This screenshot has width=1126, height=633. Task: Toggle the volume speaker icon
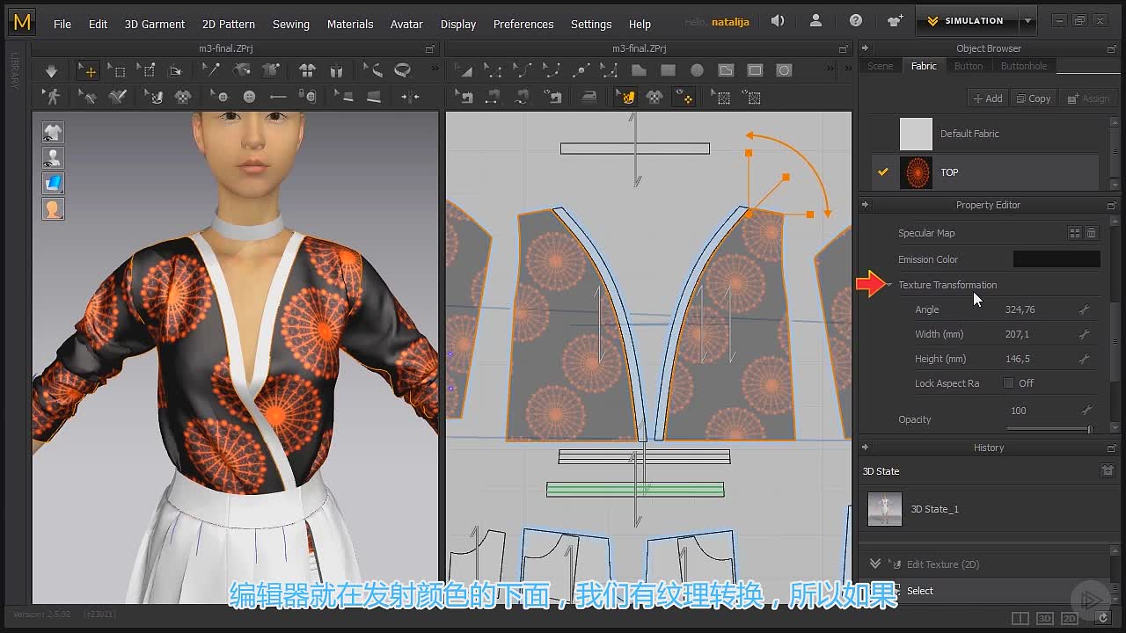pyautogui.click(x=778, y=21)
